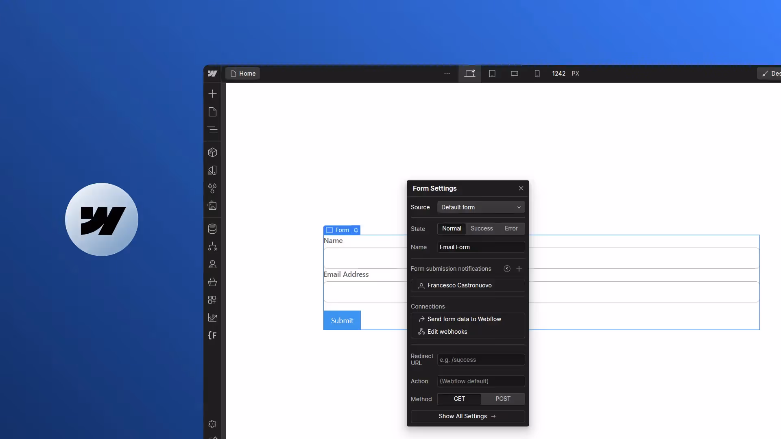Open the Ecommerce basket icon

coord(212,282)
